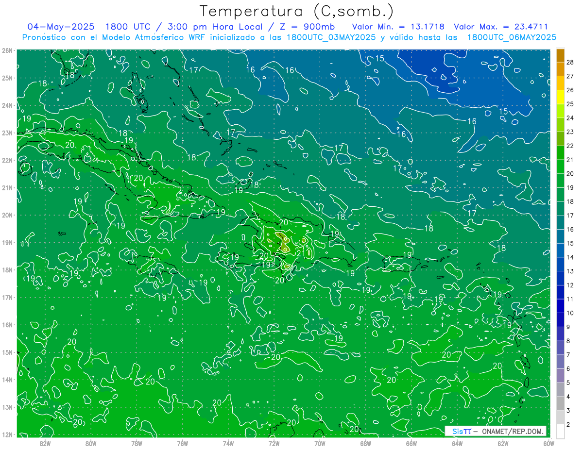This screenshot has height=450, width=583.
Task: Click the '78W' longitude axis label
Action: pos(137,443)
